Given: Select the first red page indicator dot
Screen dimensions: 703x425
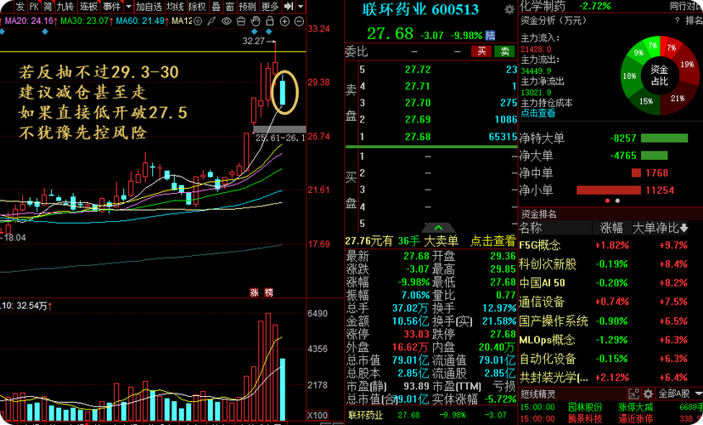Looking at the screenshot, I should tap(608, 201).
